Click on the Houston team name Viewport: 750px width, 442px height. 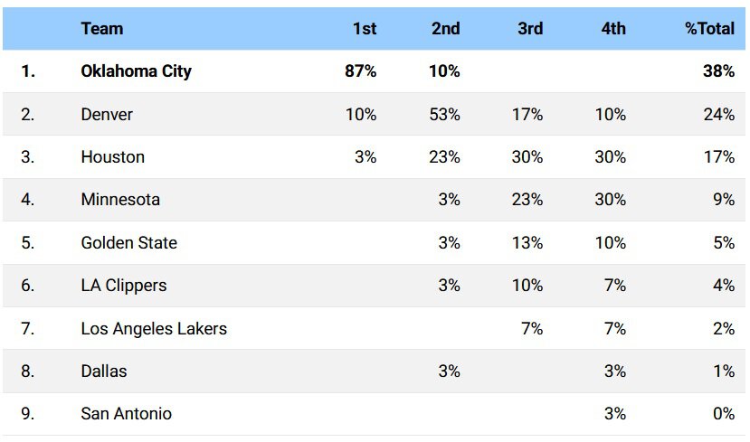pyautogui.click(x=112, y=157)
